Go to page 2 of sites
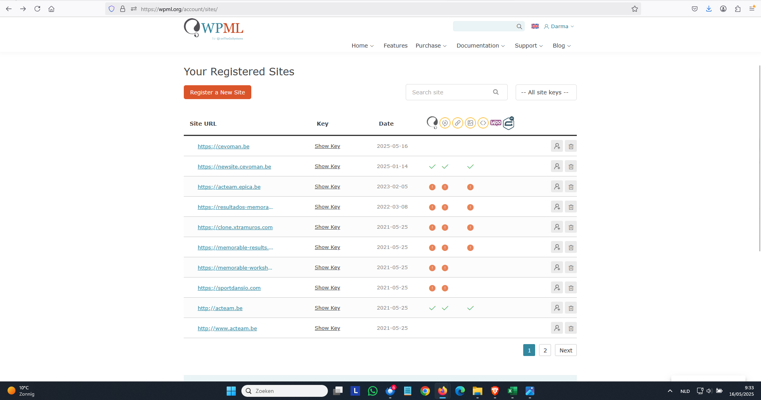The width and height of the screenshot is (761, 400). coord(545,350)
